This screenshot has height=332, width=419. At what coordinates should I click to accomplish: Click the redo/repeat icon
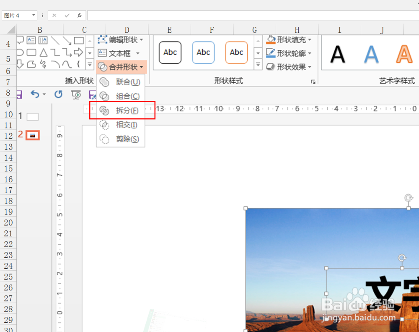(59, 94)
